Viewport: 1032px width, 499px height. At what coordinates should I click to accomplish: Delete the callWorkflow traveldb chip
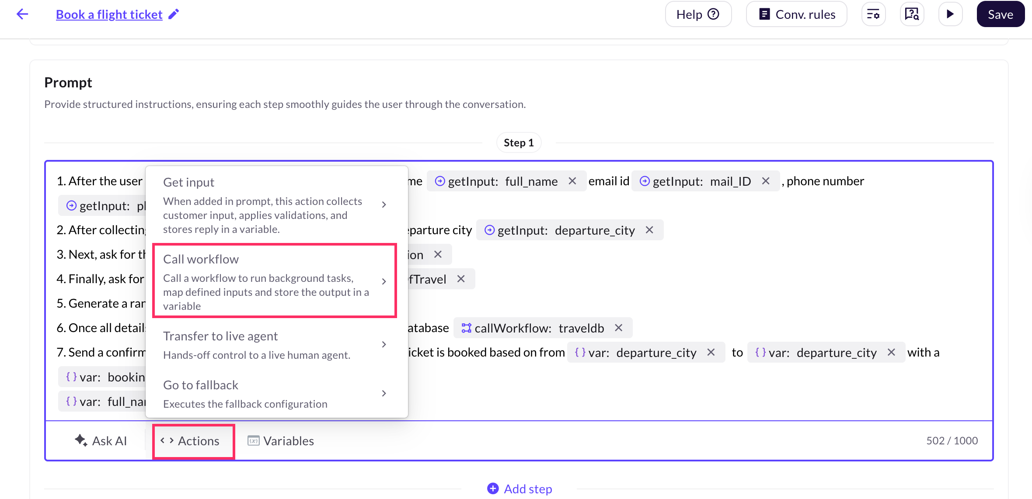(x=618, y=328)
